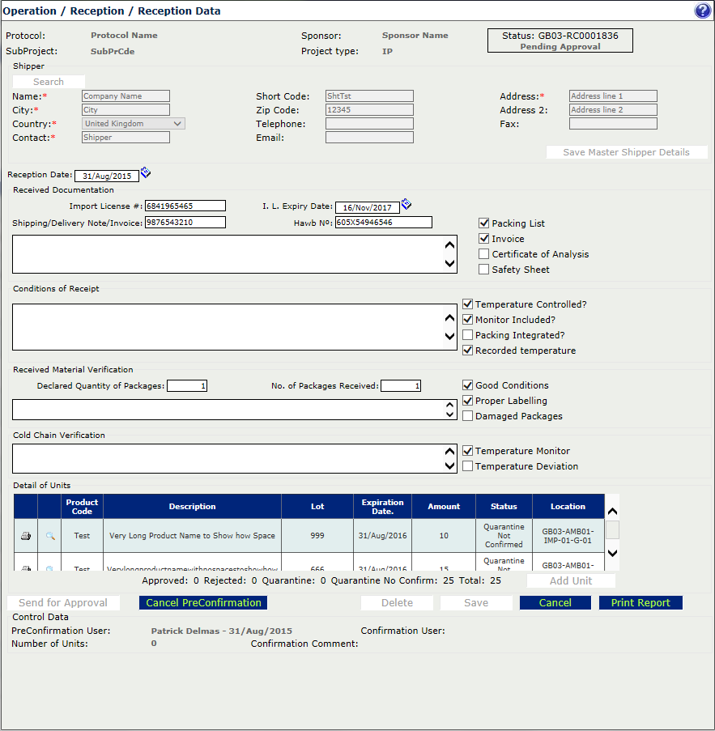This screenshot has height=731, width=715.
Task: Enable Certificate of Analysis checkbox
Action: (484, 254)
